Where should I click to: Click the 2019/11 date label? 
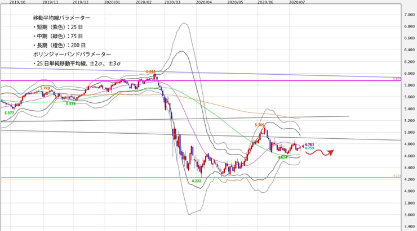tap(50, 2)
